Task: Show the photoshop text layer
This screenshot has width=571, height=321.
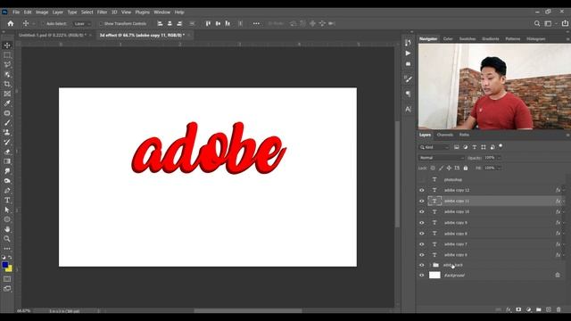Action: point(422,180)
